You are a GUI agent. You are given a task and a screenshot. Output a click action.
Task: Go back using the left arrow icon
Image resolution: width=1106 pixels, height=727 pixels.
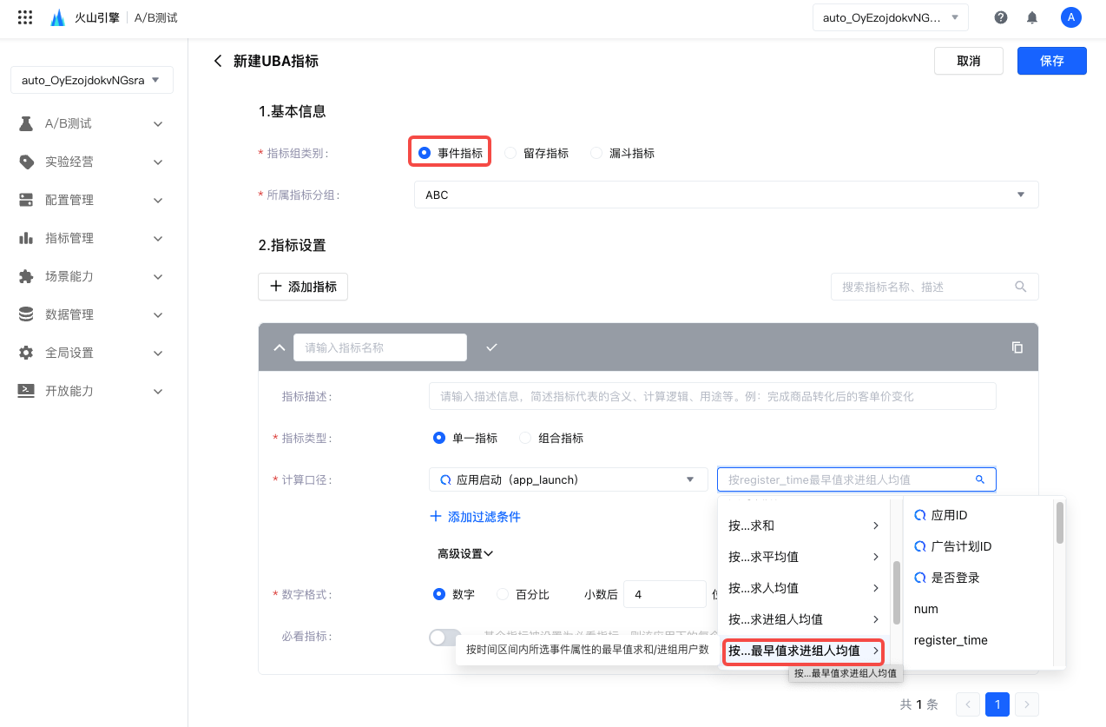[x=218, y=61]
